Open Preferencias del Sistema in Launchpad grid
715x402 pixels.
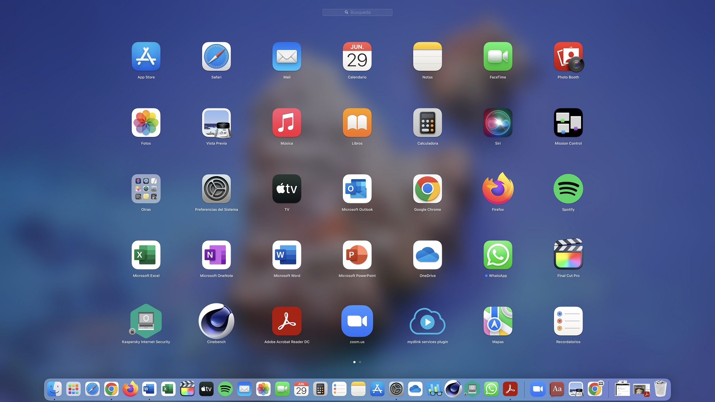(216, 189)
